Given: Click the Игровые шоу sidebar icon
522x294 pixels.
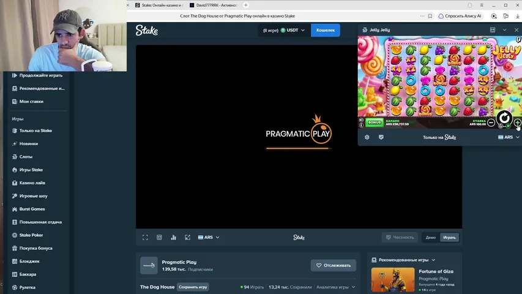Looking at the screenshot, I should point(14,196).
